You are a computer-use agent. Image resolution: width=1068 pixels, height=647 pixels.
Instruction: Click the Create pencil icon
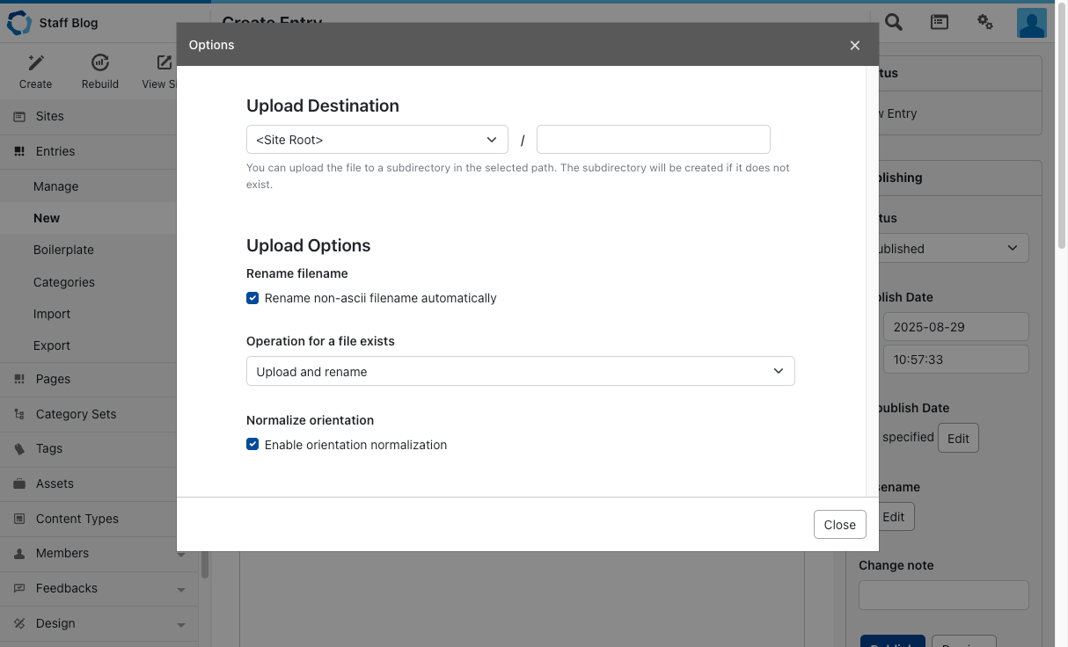35,62
